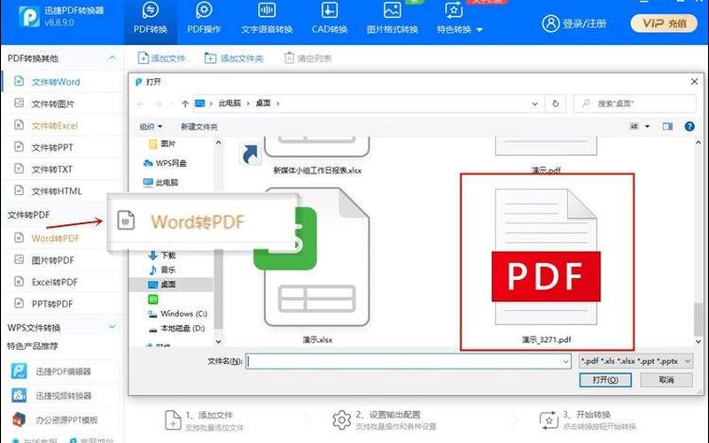Click the 添加文件 toolbar button

[161, 58]
